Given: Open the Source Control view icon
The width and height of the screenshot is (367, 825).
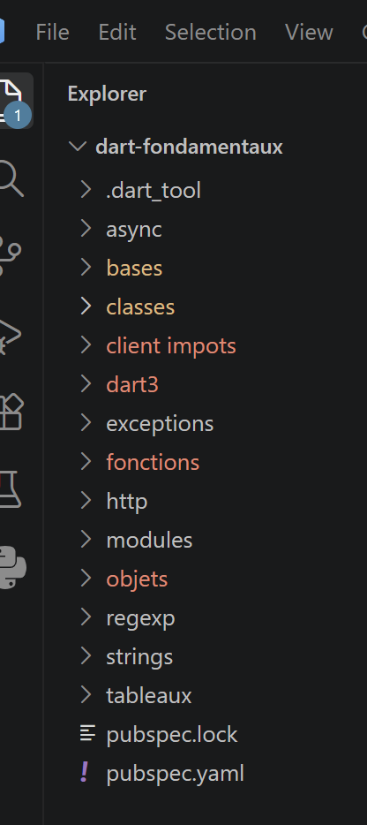Looking at the screenshot, I should 10,256.
